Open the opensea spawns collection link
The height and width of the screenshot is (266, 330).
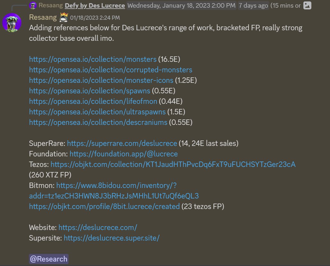point(90,91)
